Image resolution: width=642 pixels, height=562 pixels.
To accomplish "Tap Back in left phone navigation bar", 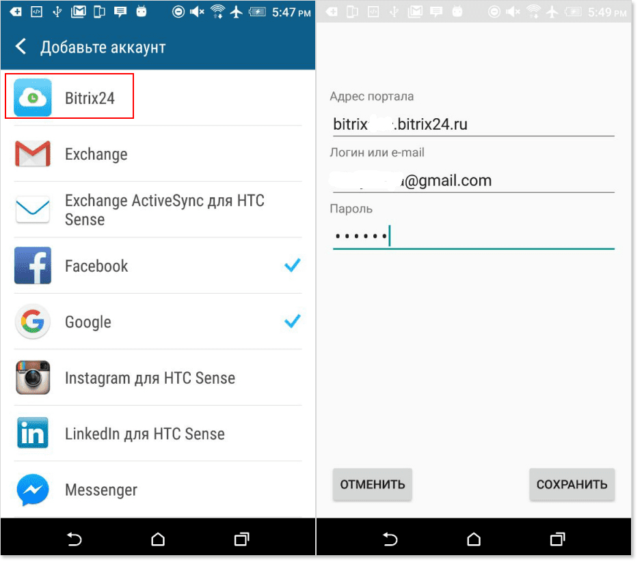I will (x=75, y=539).
